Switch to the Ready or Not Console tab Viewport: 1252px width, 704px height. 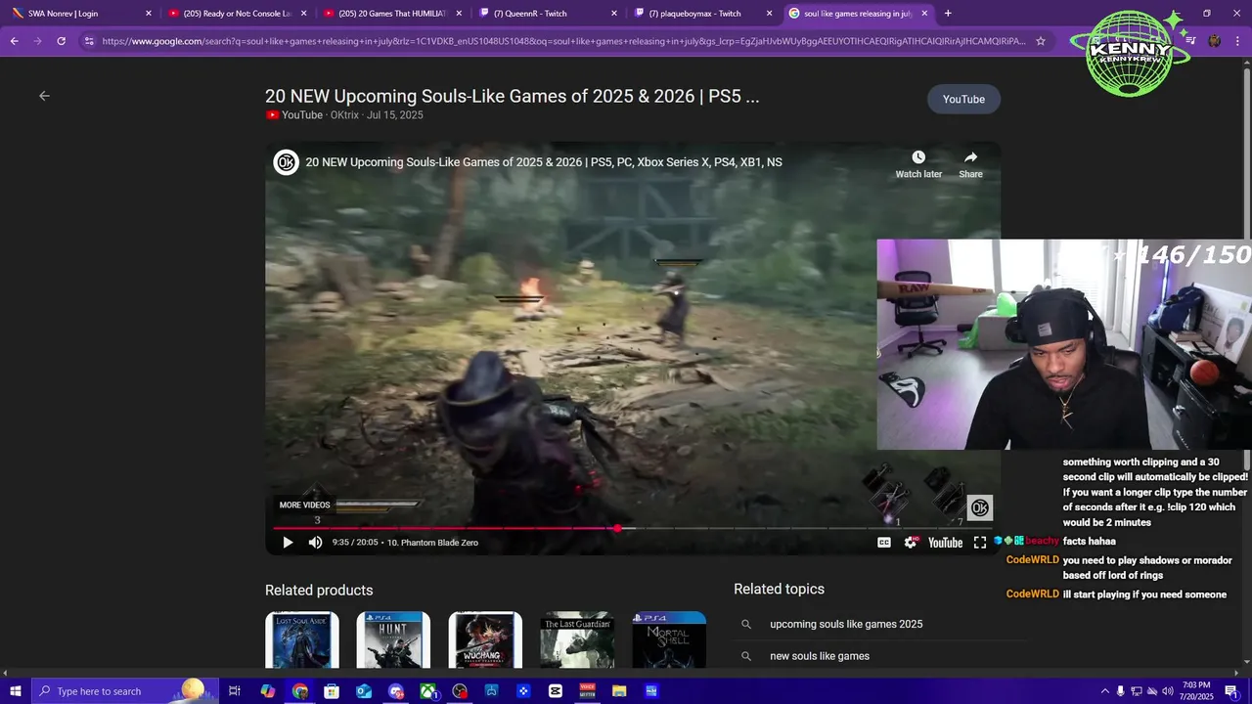(x=235, y=14)
